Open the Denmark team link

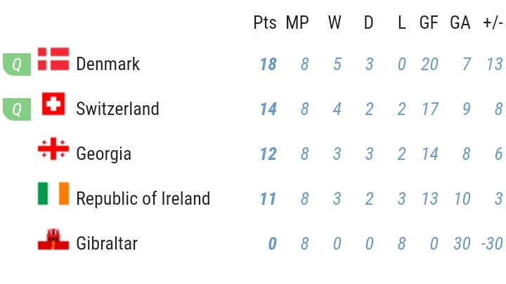(x=108, y=64)
